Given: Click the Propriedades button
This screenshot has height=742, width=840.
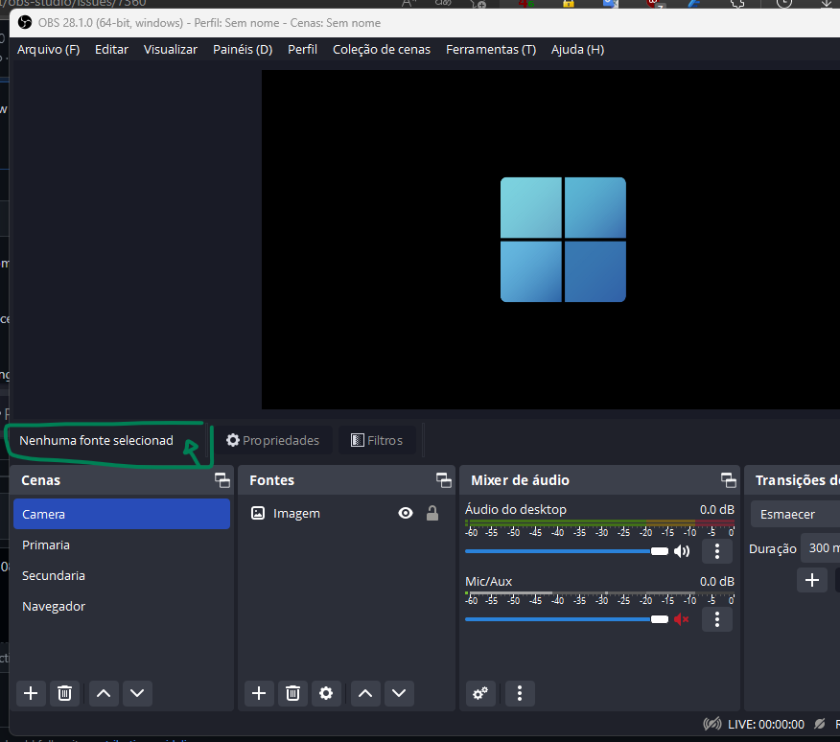Looking at the screenshot, I should point(272,440).
